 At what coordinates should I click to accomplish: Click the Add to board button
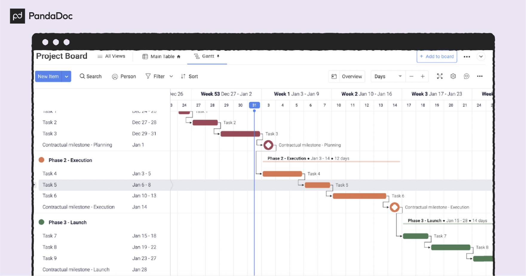coord(437,56)
